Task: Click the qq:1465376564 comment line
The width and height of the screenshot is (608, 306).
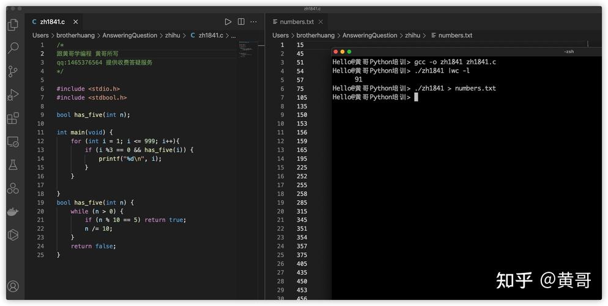Action: pos(105,62)
